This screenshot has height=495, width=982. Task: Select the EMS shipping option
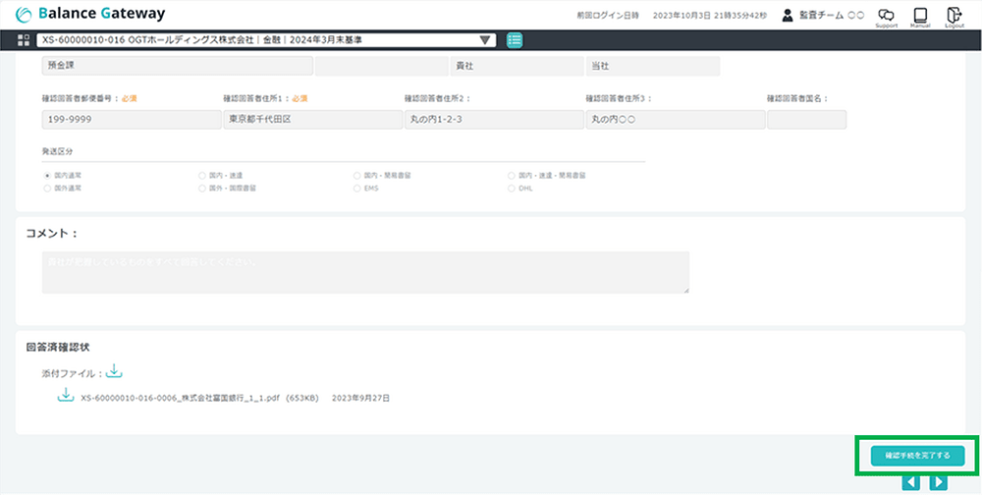(x=356, y=187)
